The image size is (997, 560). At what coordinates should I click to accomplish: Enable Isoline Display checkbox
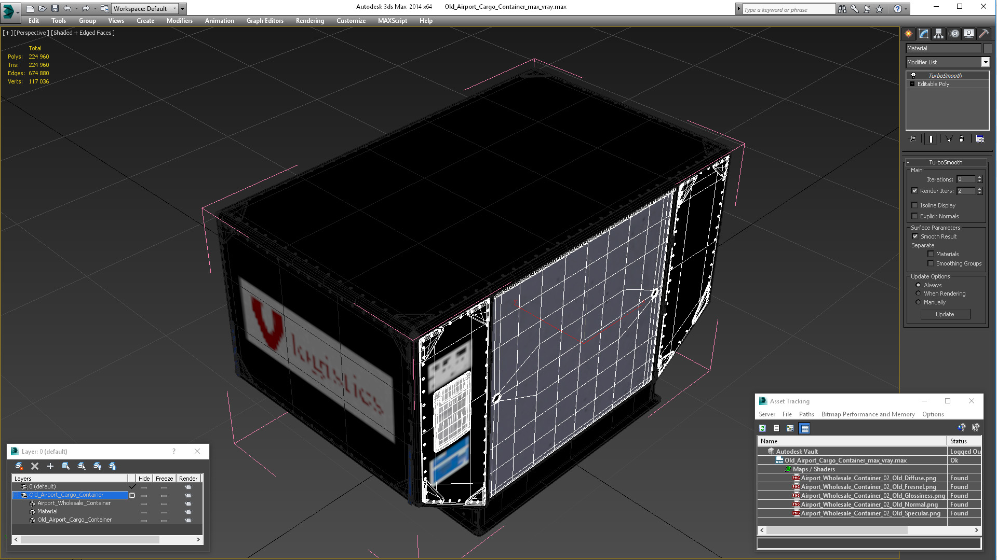tap(915, 205)
